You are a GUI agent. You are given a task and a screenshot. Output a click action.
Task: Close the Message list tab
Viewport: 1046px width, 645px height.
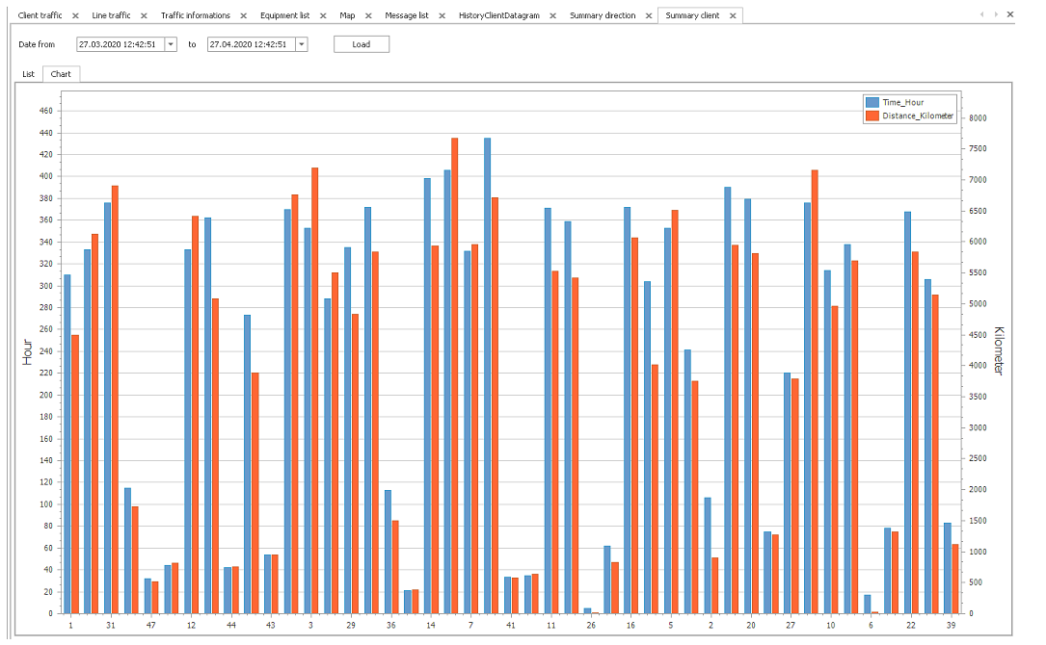tap(442, 16)
